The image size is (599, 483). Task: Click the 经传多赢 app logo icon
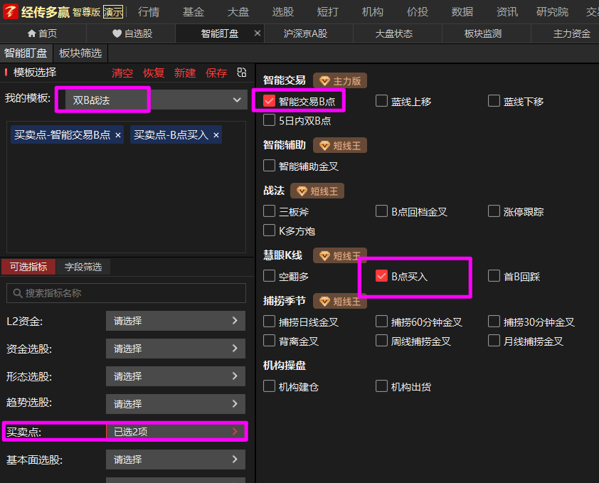[x=10, y=11]
